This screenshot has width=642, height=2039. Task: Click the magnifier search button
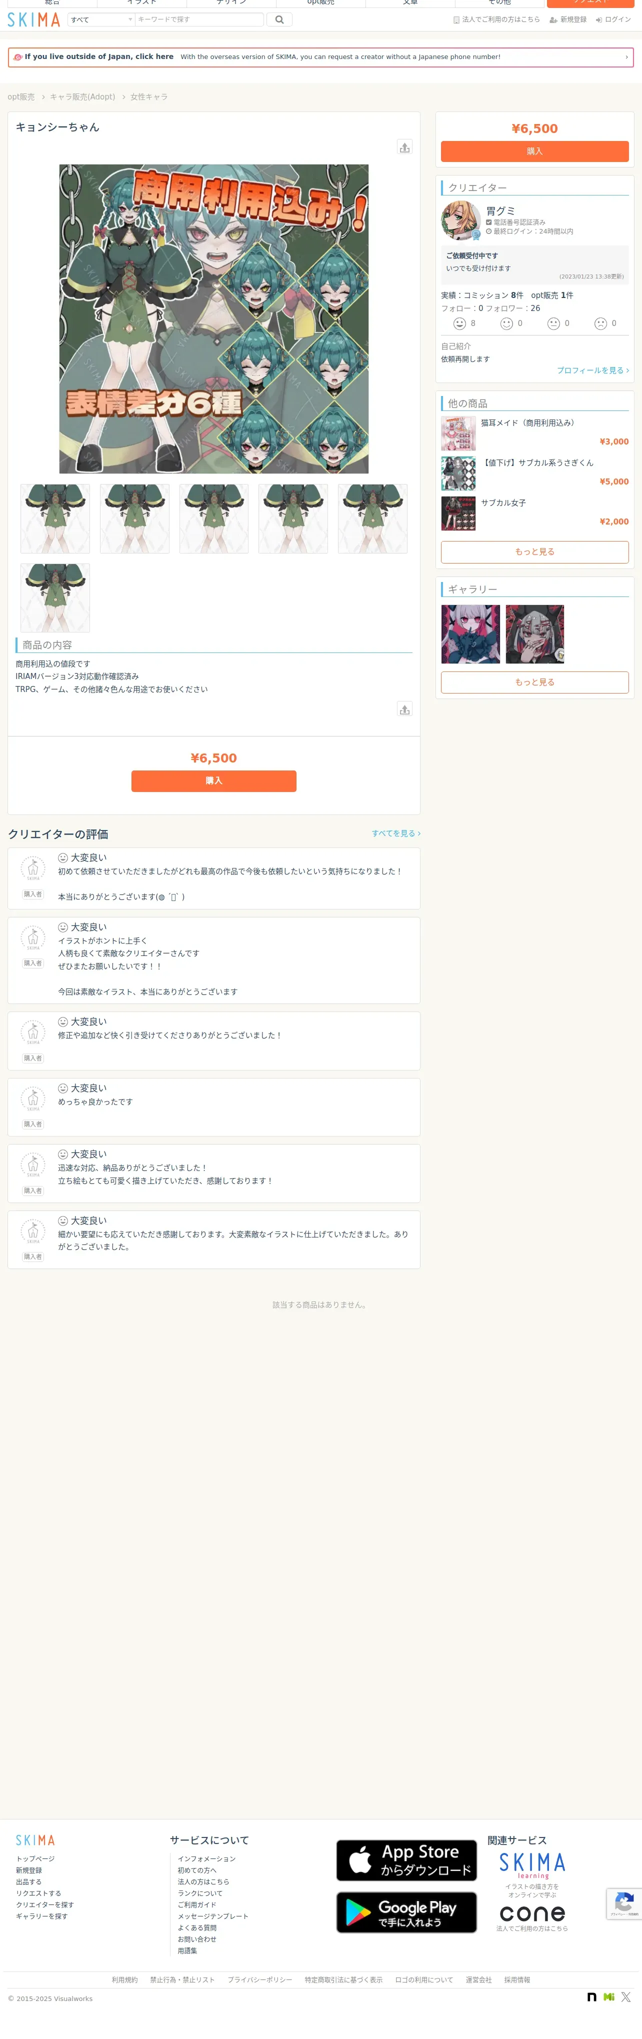(x=279, y=20)
